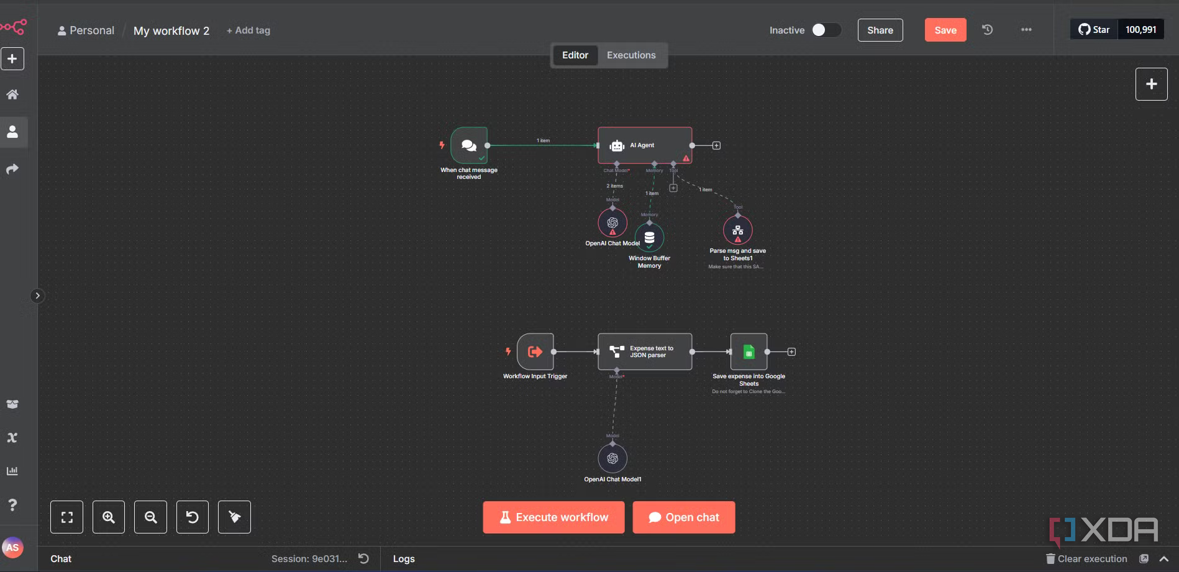Fit workflow to view with frame icon
1179x572 pixels.
pyautogui.click(x=66, y=517)
